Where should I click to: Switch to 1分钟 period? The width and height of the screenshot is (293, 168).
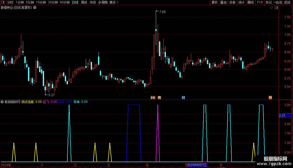tap(20, 2)
